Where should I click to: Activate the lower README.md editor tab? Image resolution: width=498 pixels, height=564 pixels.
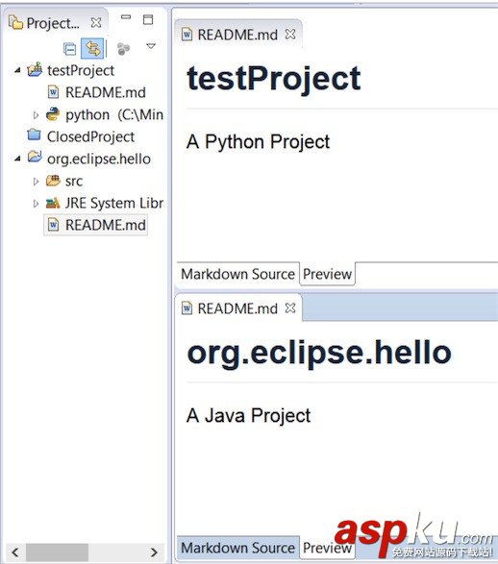tap(237, 308)
